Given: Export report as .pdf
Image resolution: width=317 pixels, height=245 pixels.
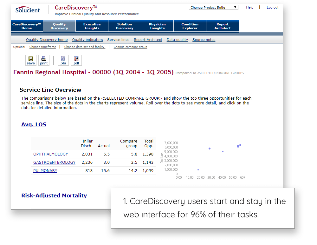Looking at the screenshot, I should click(x=76, y=60).
